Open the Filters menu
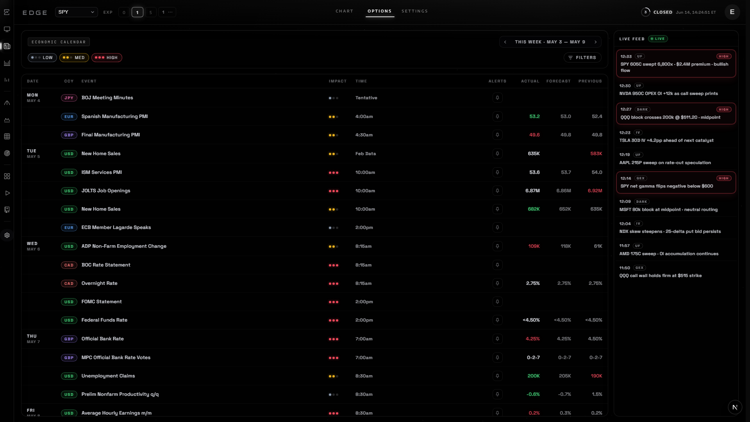The image size is (750, 422). pyautogui.click(x=582, y=57)
